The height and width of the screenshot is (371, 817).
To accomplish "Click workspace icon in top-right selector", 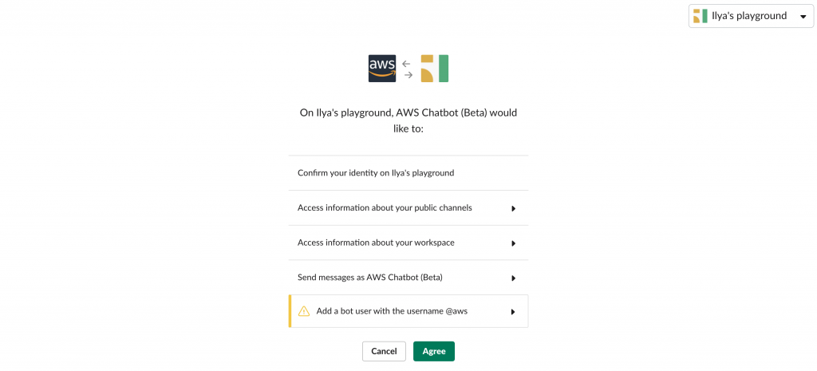I will 701,16.
